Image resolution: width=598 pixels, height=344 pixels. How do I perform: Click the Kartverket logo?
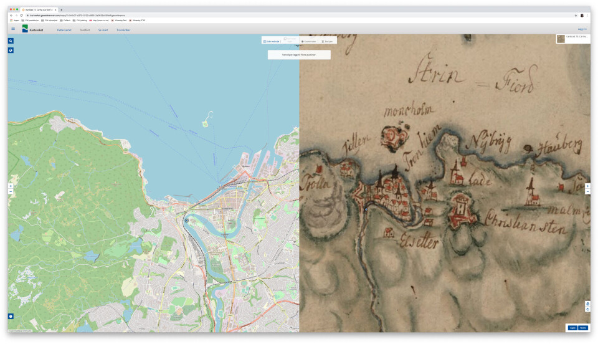pyautogui.click(x=33, y=29)
